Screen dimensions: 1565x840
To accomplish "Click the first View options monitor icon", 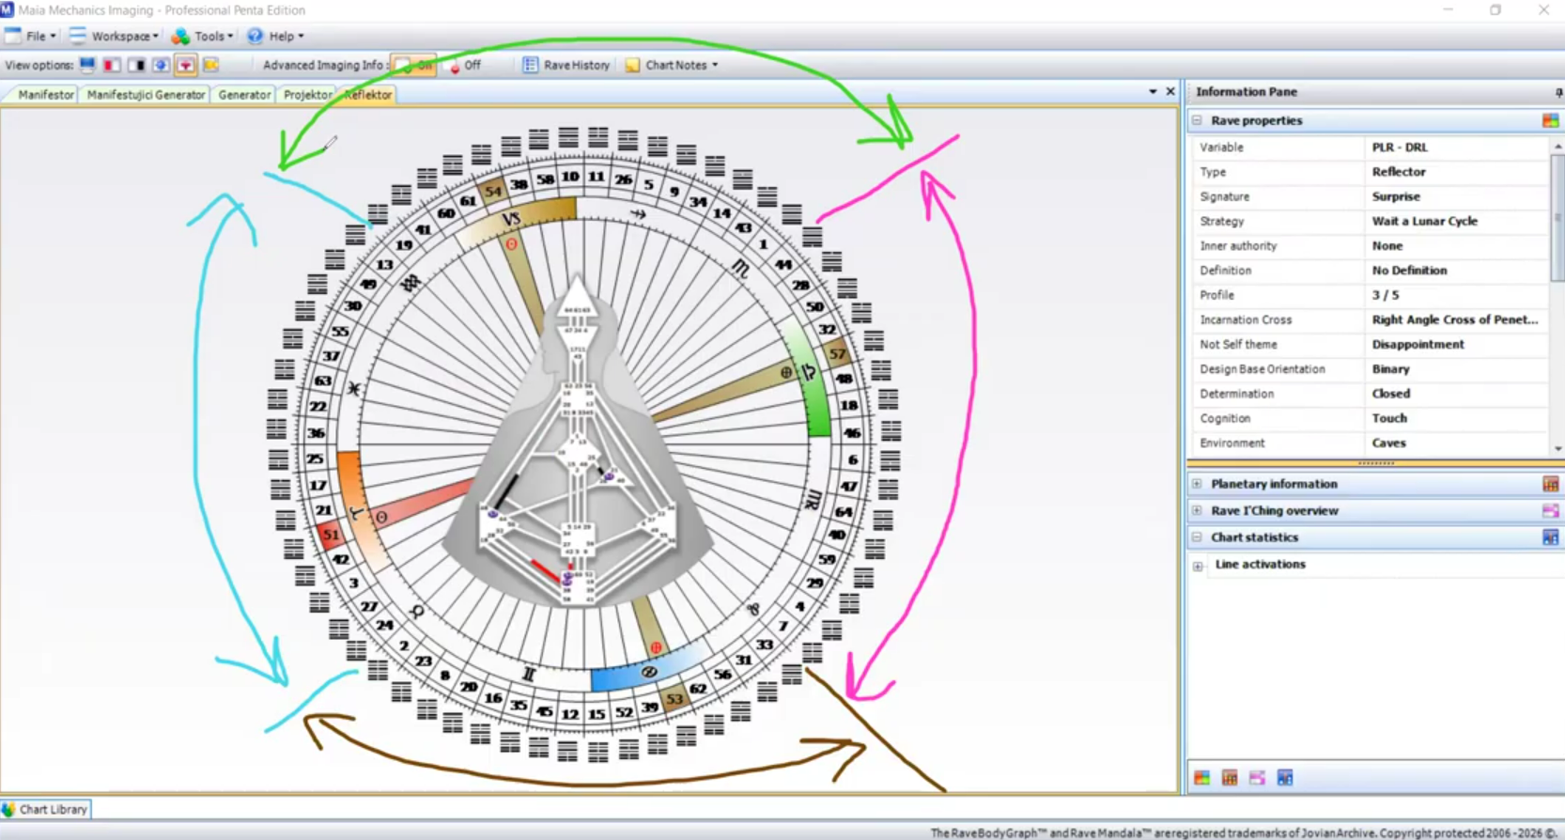I will pyautogui.click(x=87, y=65).
